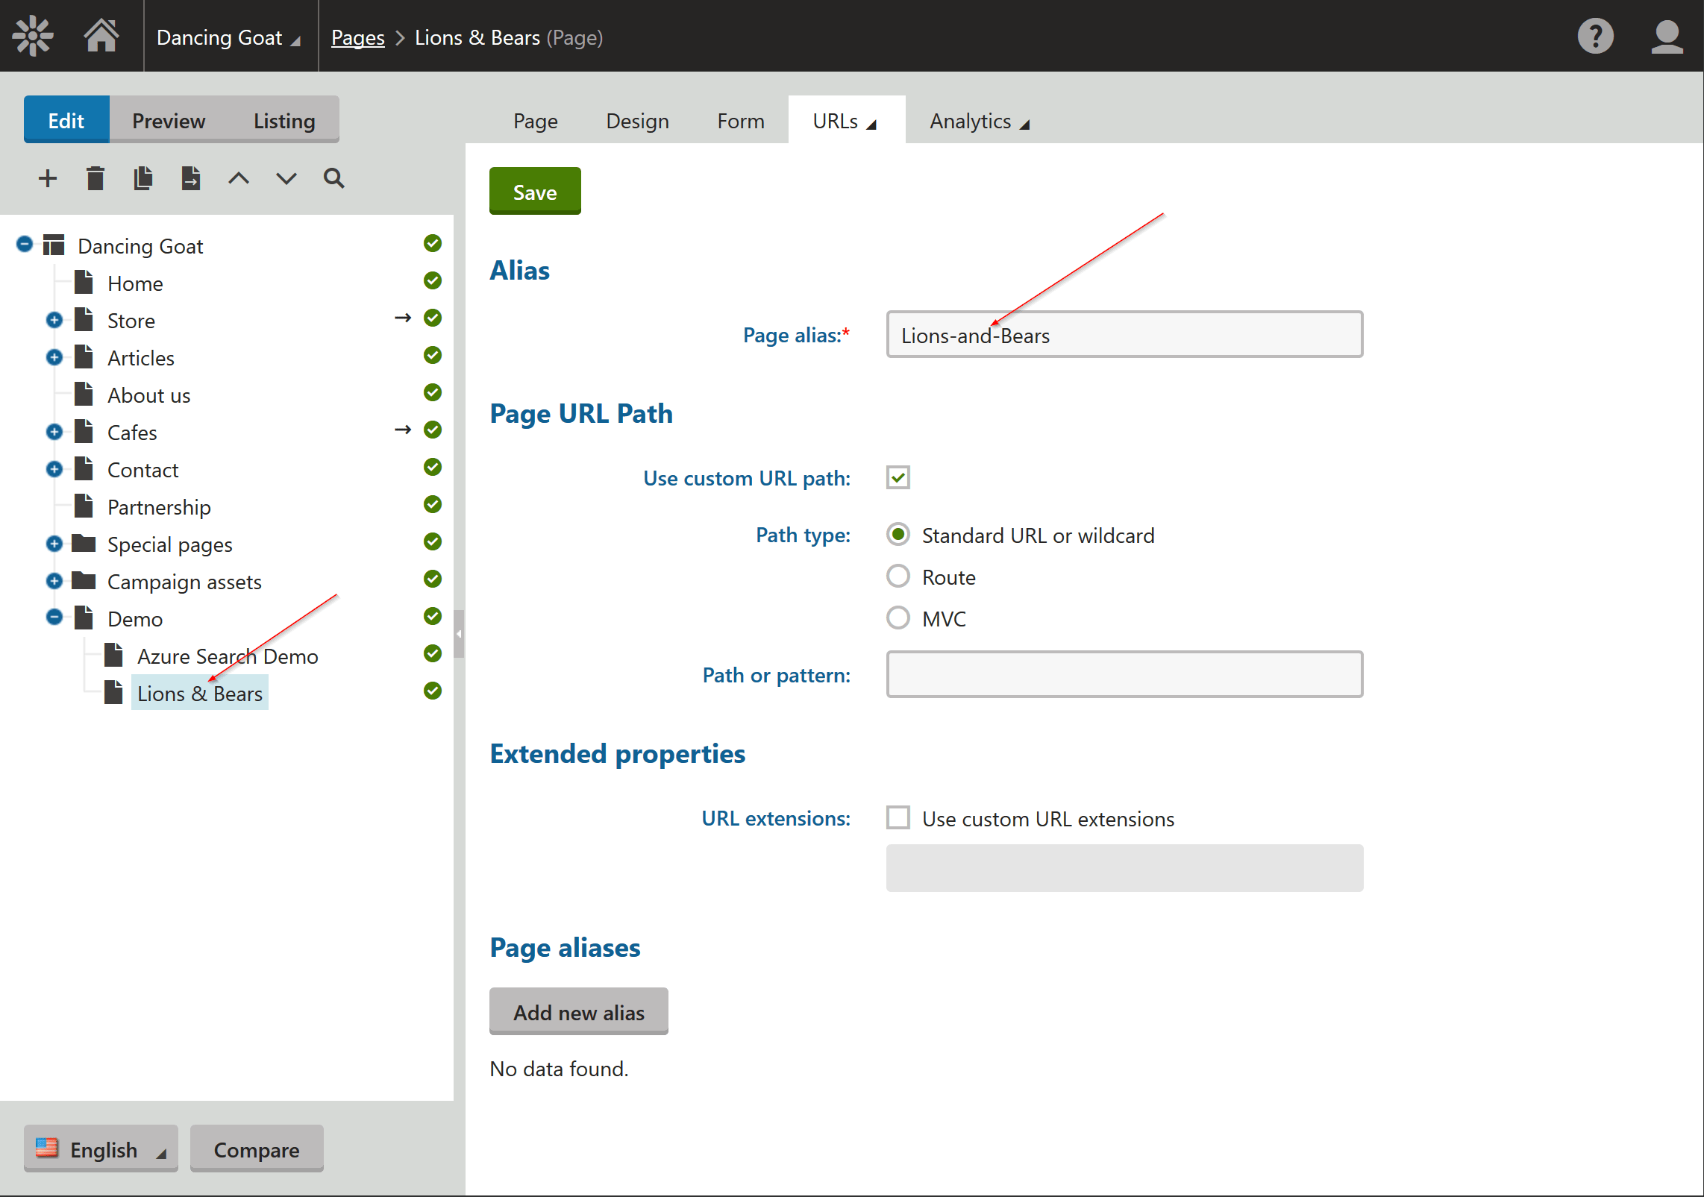Enable Use custom URL extensions checkbox
Image resolution: width=1704 pixels, height=1197 pixels.
point(898,817)
